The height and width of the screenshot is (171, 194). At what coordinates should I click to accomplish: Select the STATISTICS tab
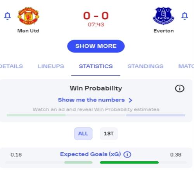point(96,66)
